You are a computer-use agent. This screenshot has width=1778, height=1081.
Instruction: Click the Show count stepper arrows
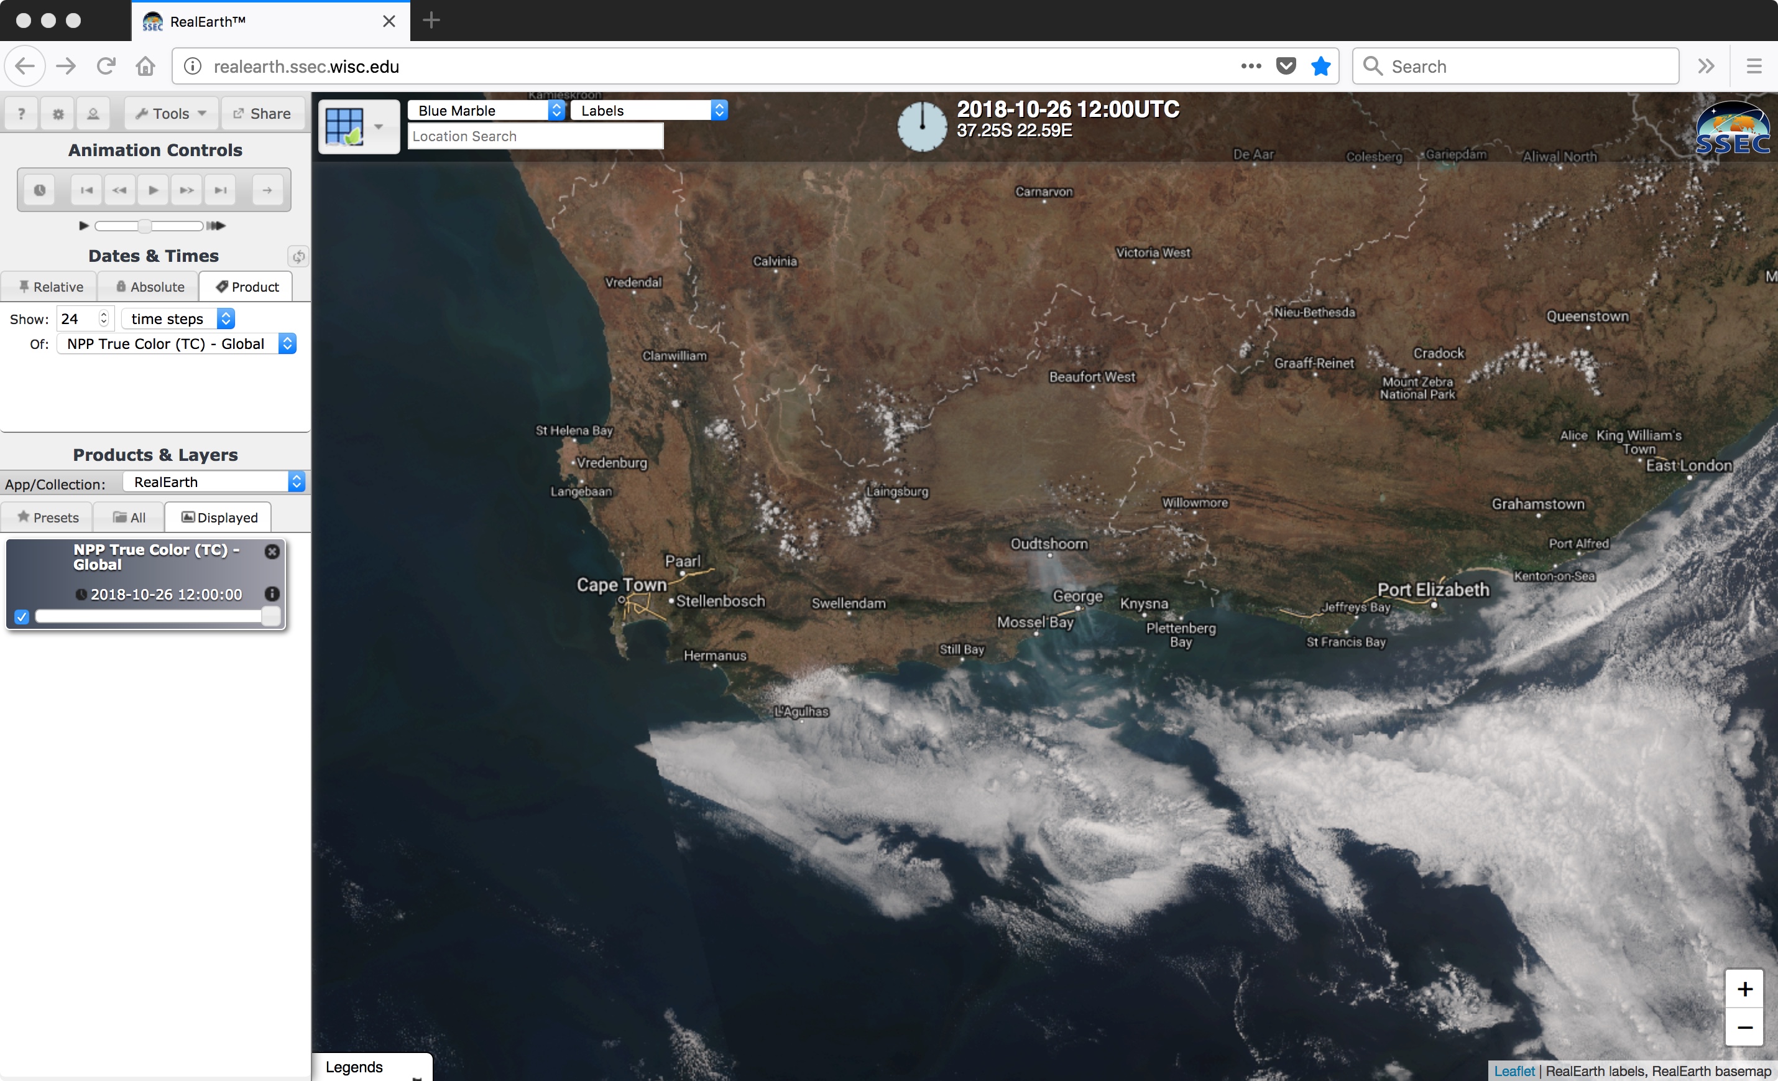point(103,318)
